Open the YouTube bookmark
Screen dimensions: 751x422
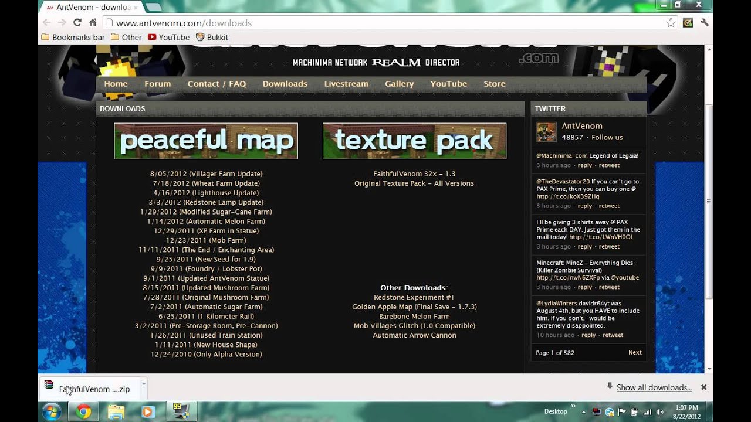(x=168, y=37)
